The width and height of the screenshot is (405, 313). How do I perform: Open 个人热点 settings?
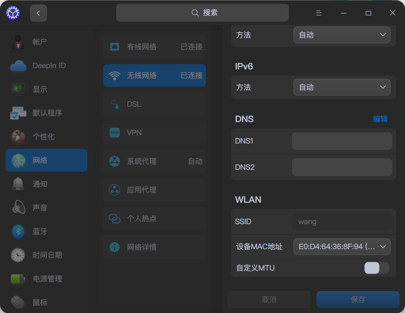click(155, 219)
